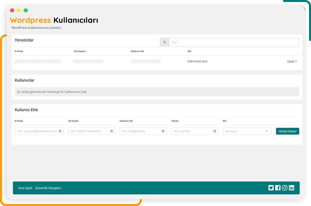
Task: Click the Parola input field
Action: click(x=191, y=131)
